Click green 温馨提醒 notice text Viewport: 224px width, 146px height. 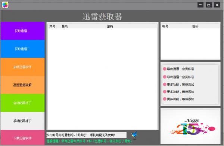89,141
